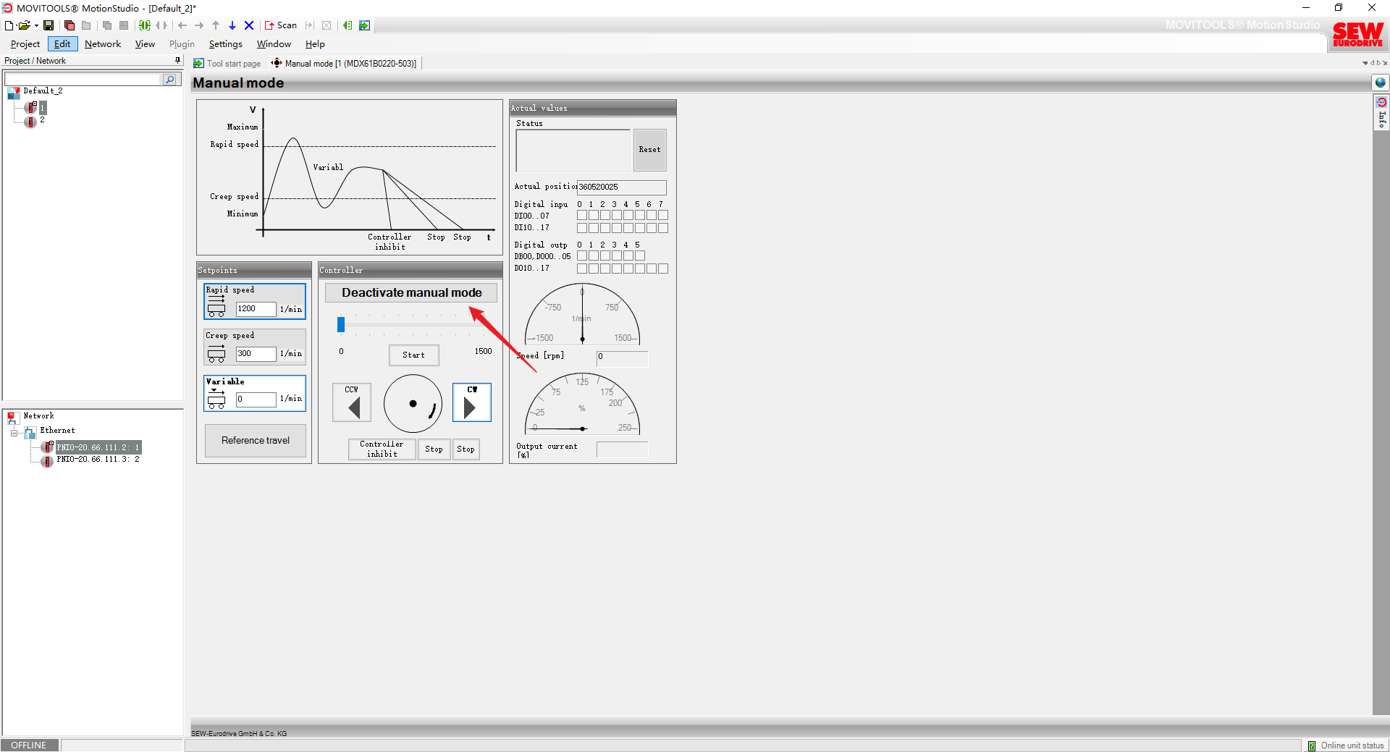Click the blue X delete toolbar icon
The image size is (1390, 752).
pyautogui.click(x=249, y=25)
